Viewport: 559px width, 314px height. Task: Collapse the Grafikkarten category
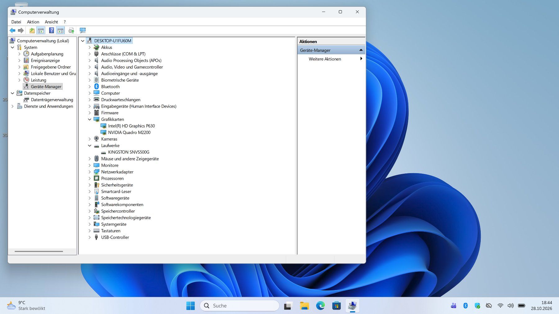(x=90, y=119)
